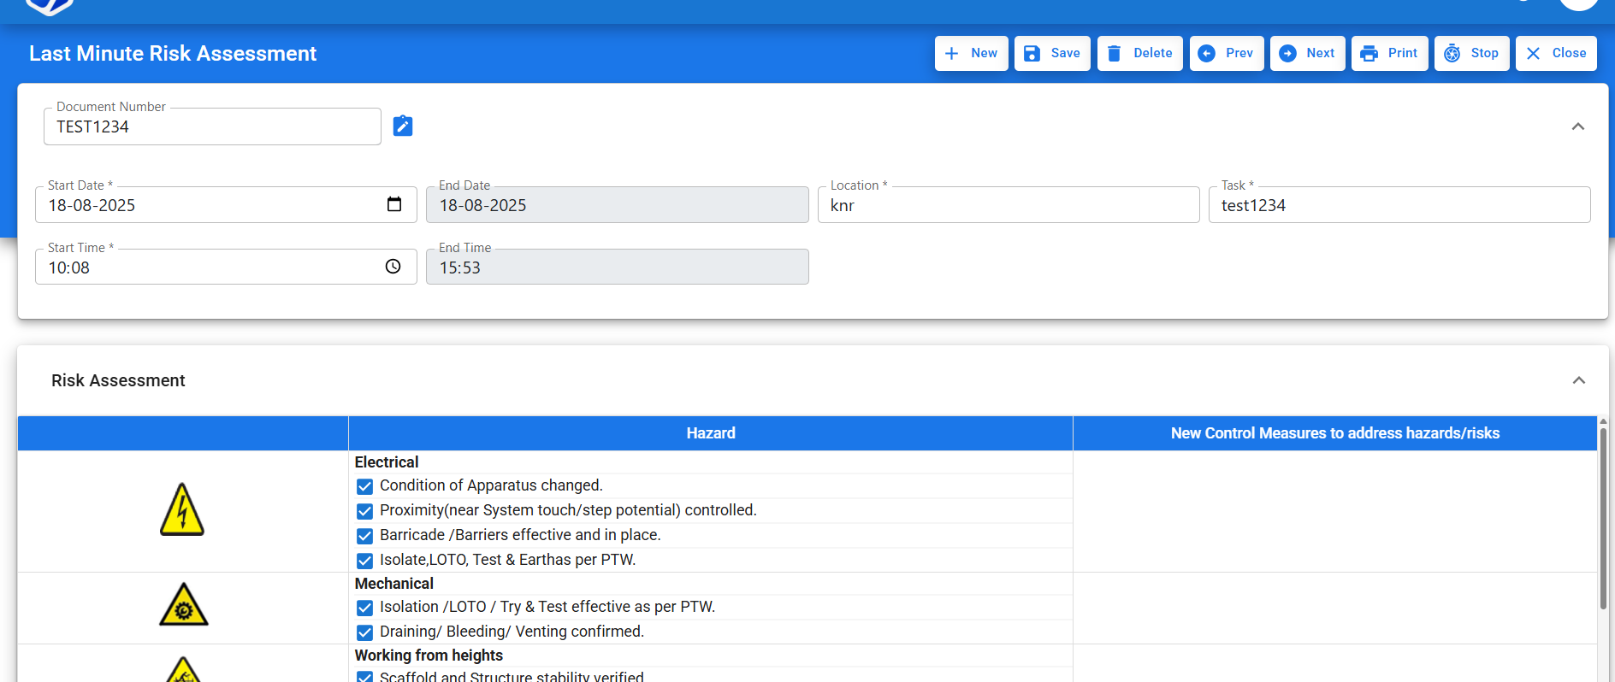
Task: Click the Electrical hazard warning icon
Action: tap(182, 510)
